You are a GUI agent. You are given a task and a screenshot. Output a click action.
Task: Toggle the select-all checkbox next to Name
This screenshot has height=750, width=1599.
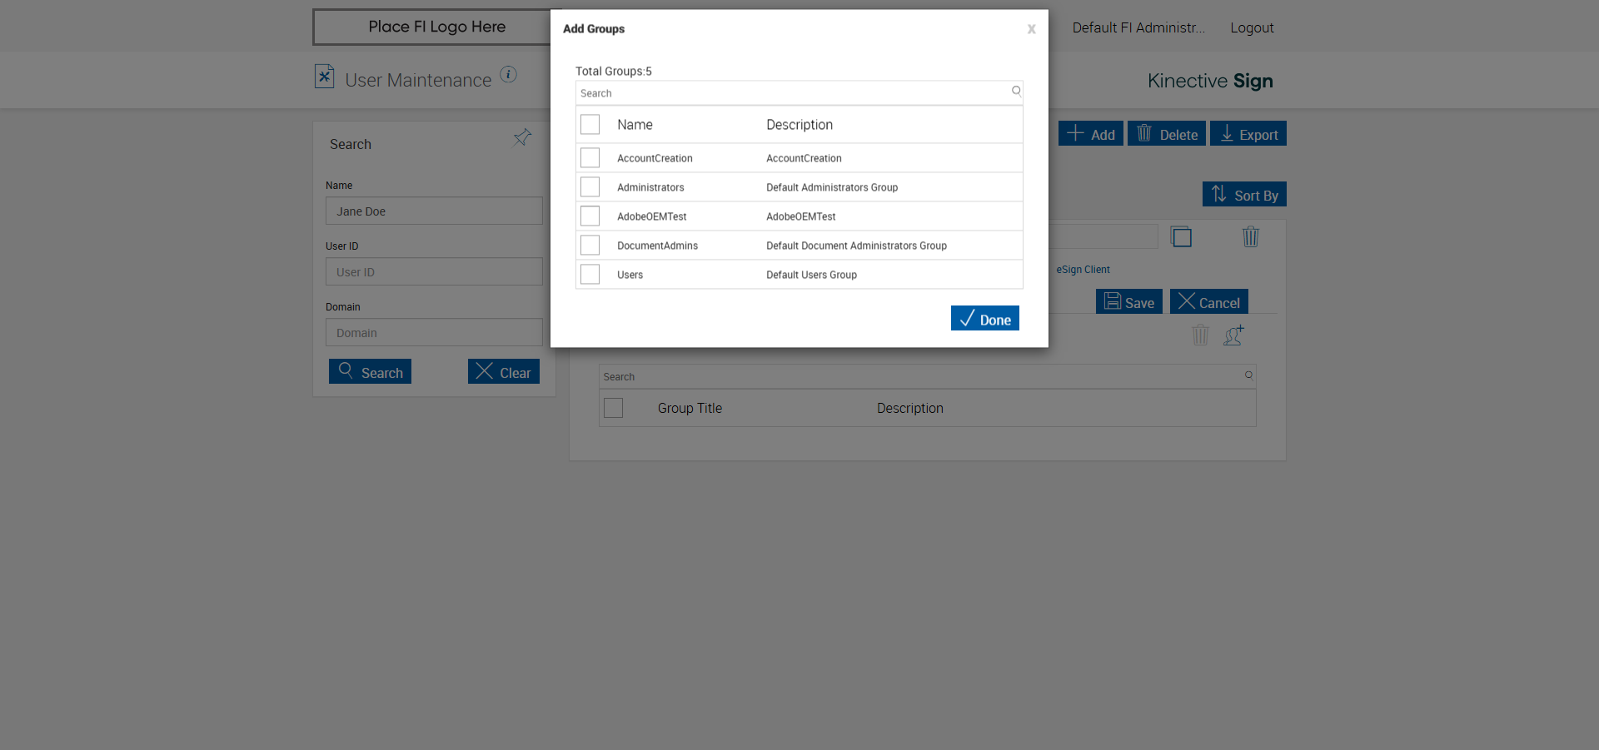(590, 125)
